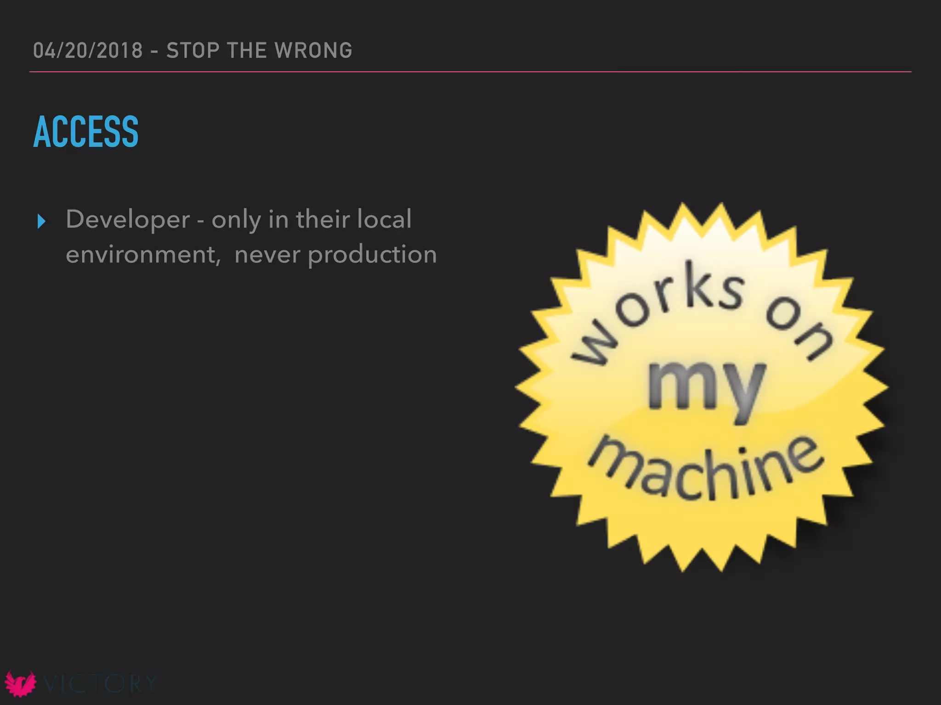Select the ACCESS slide title
The height and width of the screenshot is (705, 941).
(86, 132)
